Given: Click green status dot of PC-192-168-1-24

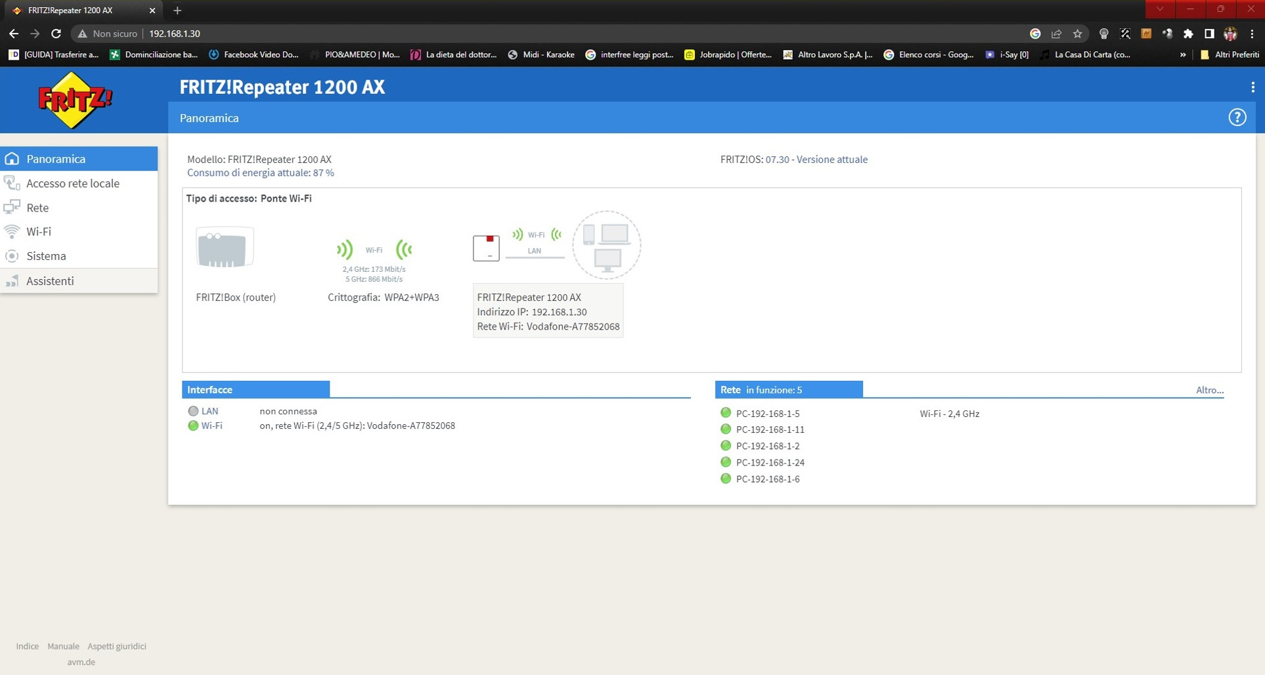Looking at the screenshot, I should [x=726, y=462].
